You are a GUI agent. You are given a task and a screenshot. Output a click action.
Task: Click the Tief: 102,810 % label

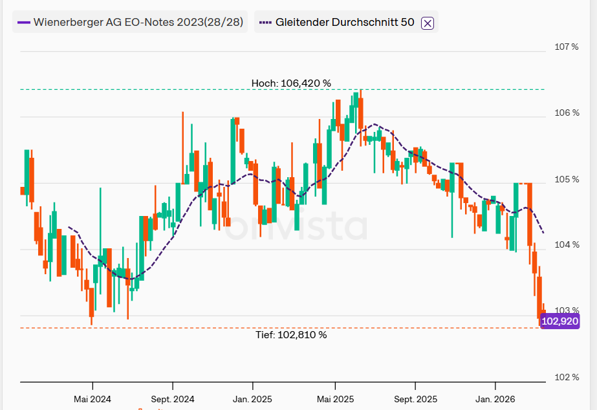coord(291,335)
